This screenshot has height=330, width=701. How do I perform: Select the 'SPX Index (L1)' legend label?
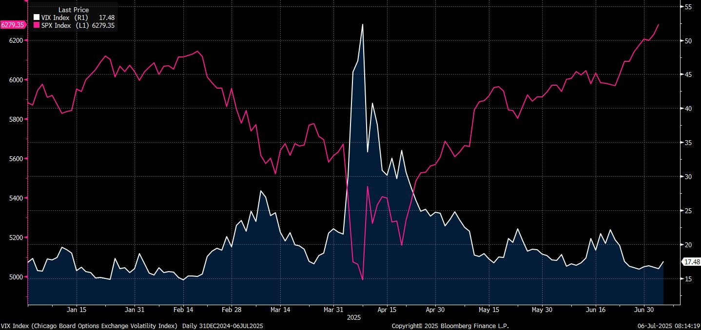(65, 25)
